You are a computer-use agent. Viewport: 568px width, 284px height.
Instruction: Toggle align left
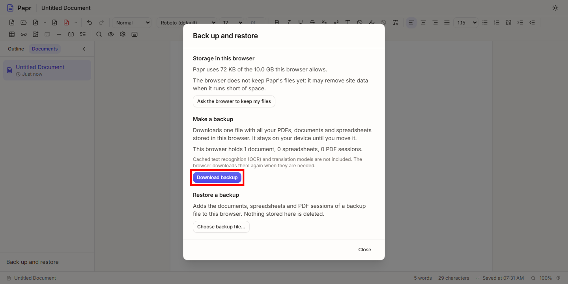tap(411, 22)
